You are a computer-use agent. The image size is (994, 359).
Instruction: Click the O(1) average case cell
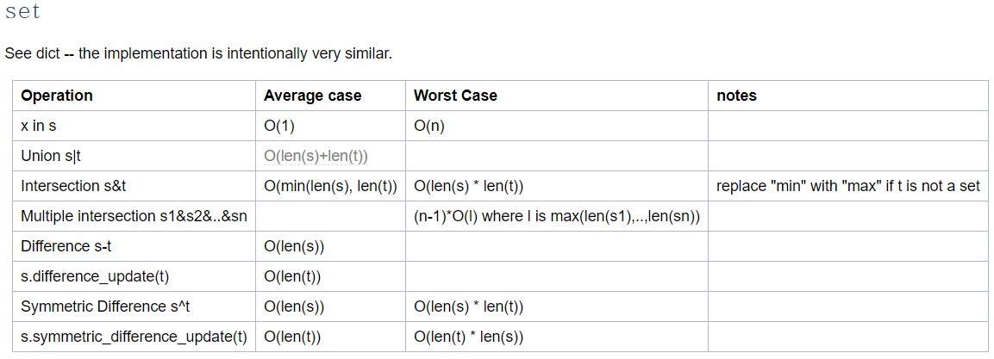(x=279, y=126)
